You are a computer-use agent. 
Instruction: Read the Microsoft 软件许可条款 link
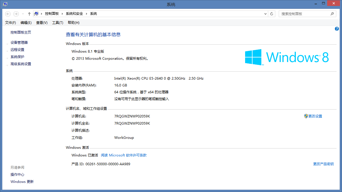tap(124, 155)
